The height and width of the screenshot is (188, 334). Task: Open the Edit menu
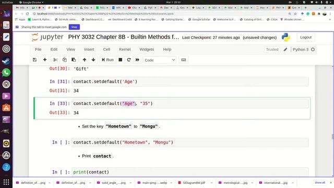click(54, 49)
